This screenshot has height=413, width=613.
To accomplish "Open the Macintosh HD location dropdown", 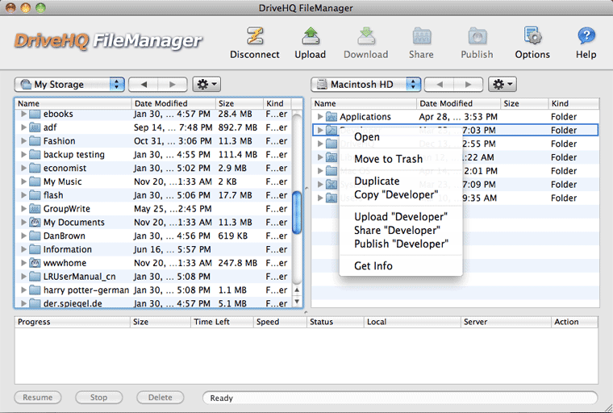I will tap(365, 84).
